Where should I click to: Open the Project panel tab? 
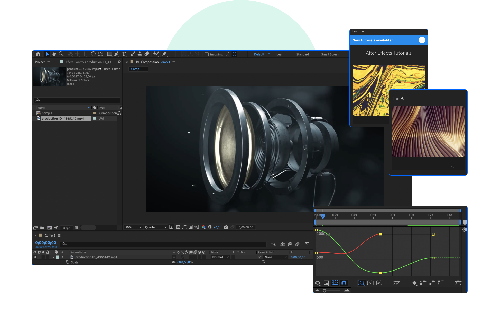point(40,62)
